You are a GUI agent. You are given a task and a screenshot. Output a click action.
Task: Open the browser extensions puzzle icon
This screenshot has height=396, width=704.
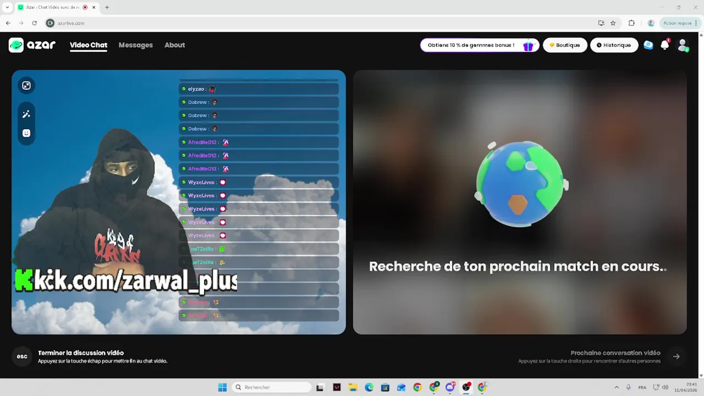coord(631,23)
